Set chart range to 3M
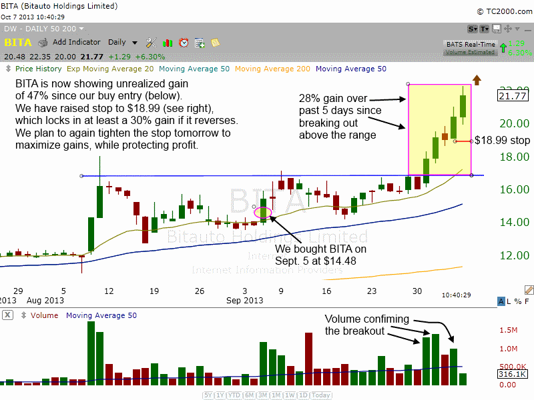 coord(262,395)
